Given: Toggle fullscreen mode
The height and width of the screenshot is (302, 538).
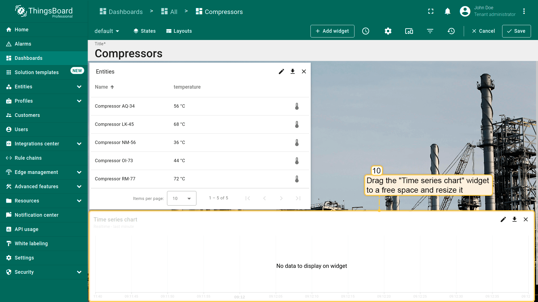Looking at the screenshot, I should point(431,11).
